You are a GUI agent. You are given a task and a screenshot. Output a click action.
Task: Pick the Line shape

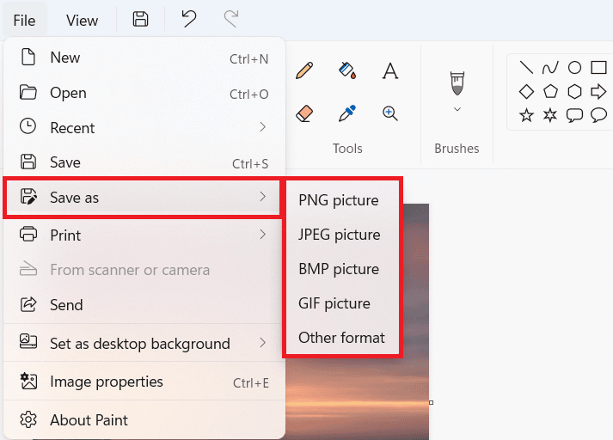527,68
